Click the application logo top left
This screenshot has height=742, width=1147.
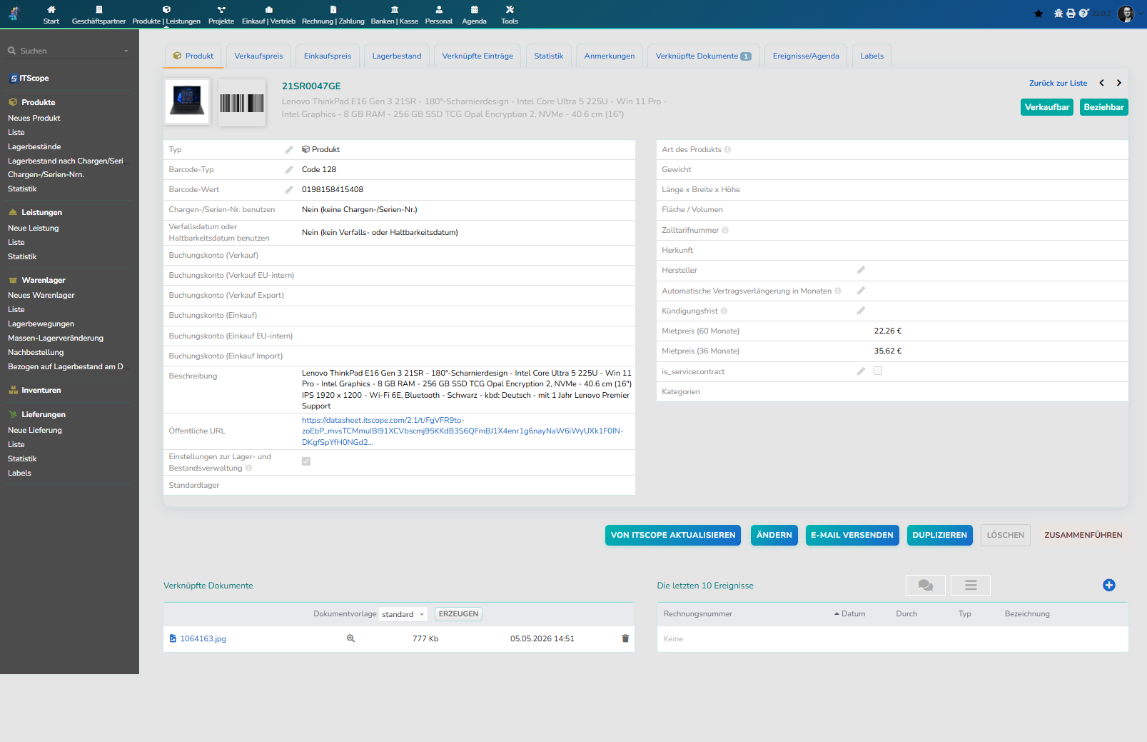tap(14, 14)
